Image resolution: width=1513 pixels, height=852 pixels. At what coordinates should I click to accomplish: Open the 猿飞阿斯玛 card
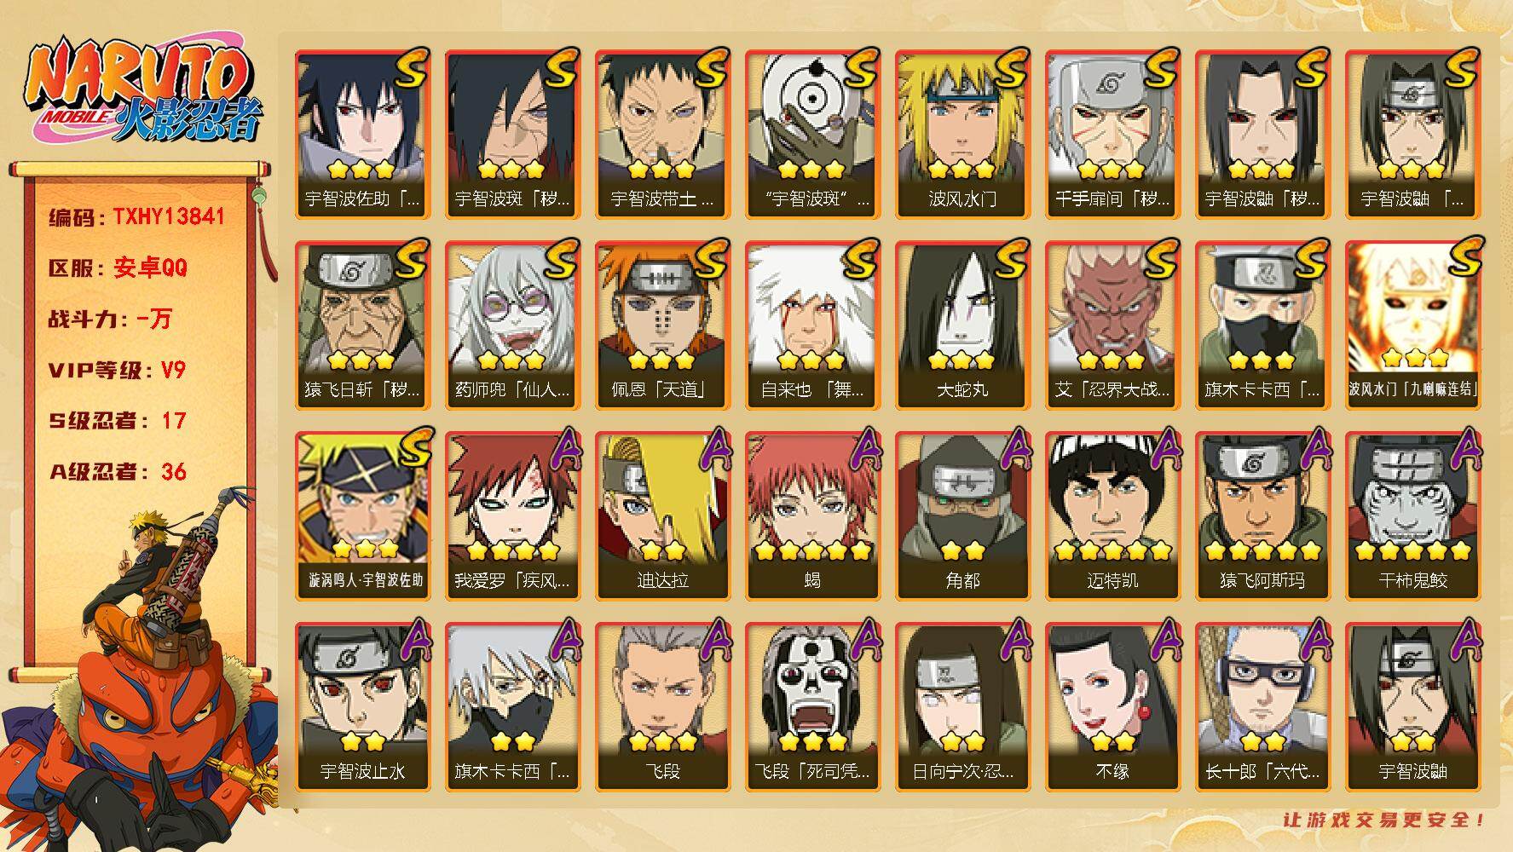pyautogui.click(x=1262, y=515)
